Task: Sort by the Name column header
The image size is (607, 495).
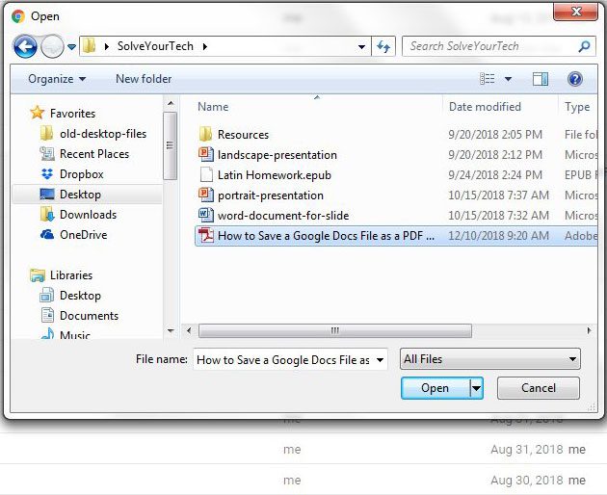Action: pos(213,107)
